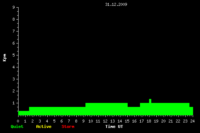The width and height of the screenshot is (200, 133).
Task: Click the 31.12.2009 date title
Action: click(116, 4)
